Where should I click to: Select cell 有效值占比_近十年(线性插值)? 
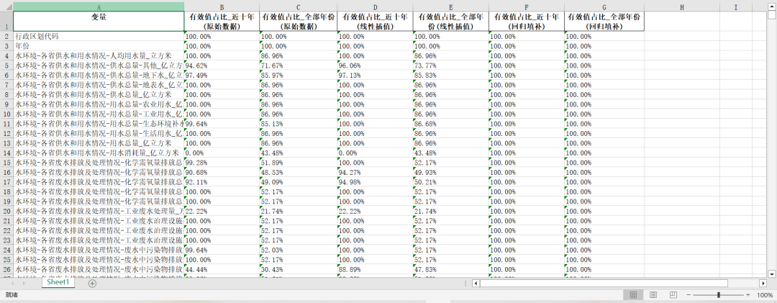[x=375, y=22]
